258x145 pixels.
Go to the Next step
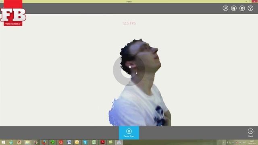[x=250, y=133]
